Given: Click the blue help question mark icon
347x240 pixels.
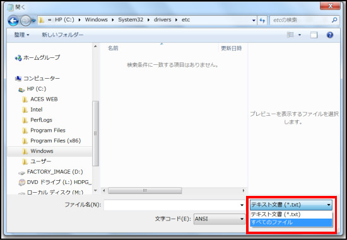Looking at the screenshot, I should [330, 35].
